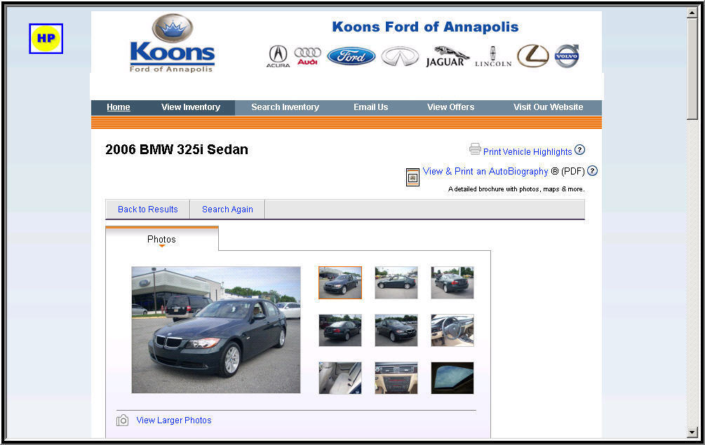
Task: Click the yellow HP icon
Action: 46,39
